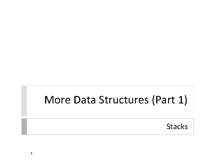The height and width of the screenshot is (161, 215).
Task: Click the '1)' at the title's end
Action: coord(183,100)
